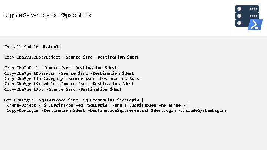Click the Get-DbaLogin command
This screenshot has width=267, height=150.
click(x=19, y=100)
